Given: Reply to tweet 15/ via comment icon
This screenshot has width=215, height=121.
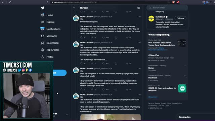Looking at the screenshot, I should pyautogui.click(x=81, y=89).
